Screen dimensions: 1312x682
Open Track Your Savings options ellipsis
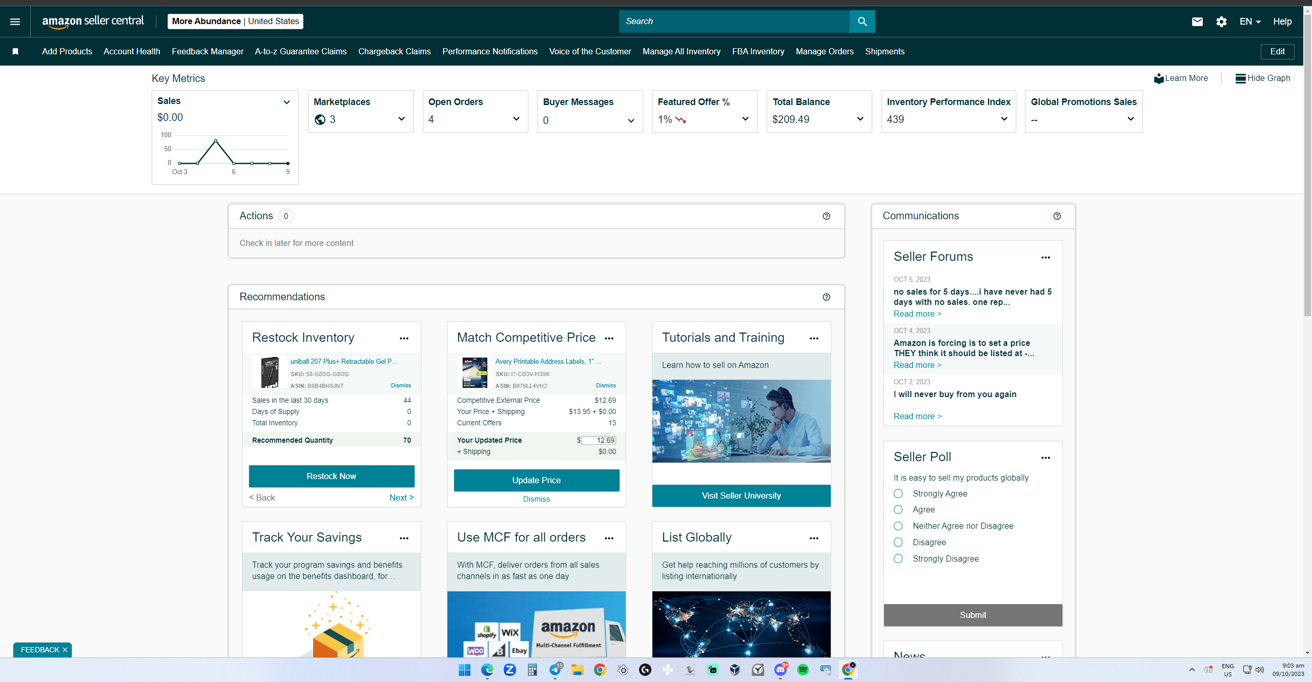pyautogui.click(x=404, y=538)
